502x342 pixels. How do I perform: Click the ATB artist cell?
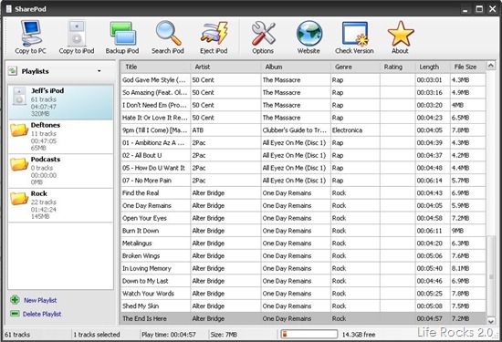225,130
